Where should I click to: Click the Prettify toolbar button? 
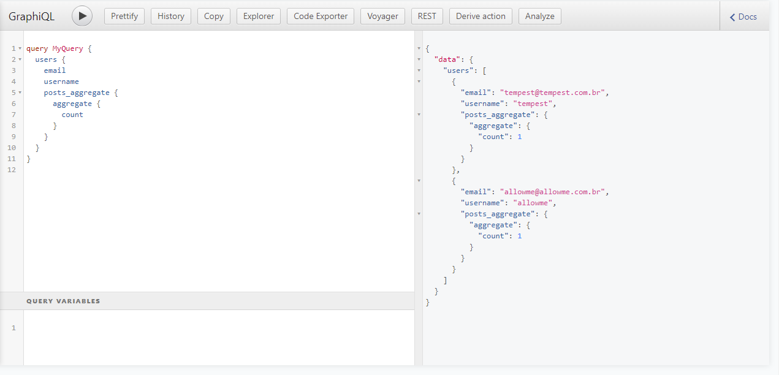point(124,16)
